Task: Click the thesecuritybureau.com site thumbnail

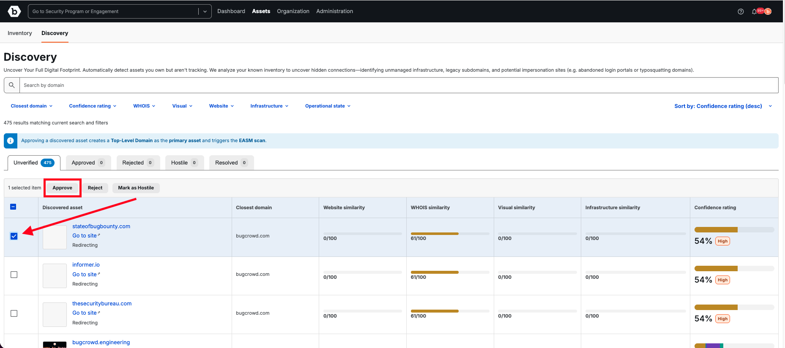Action: (55, 315)
